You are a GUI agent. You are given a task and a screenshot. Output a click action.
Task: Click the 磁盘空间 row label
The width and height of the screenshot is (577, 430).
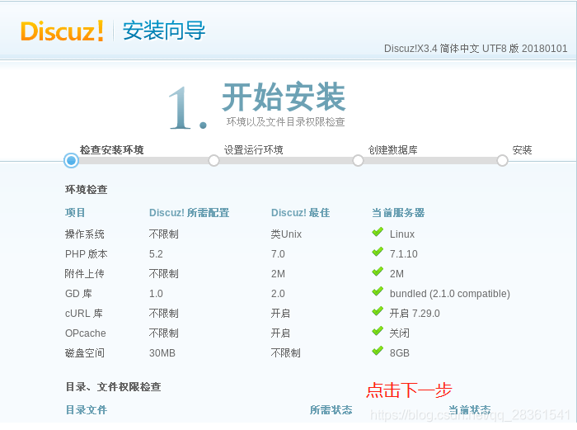(x=85, y=353)
